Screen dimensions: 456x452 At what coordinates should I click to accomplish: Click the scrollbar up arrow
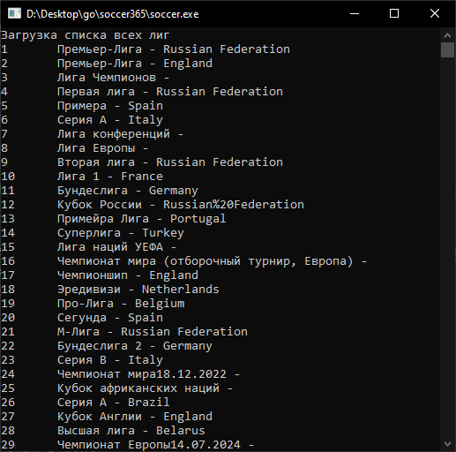pyautogui.click(x=447, y=35)
